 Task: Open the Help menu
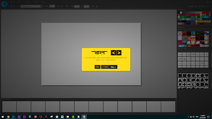point(36,2)
